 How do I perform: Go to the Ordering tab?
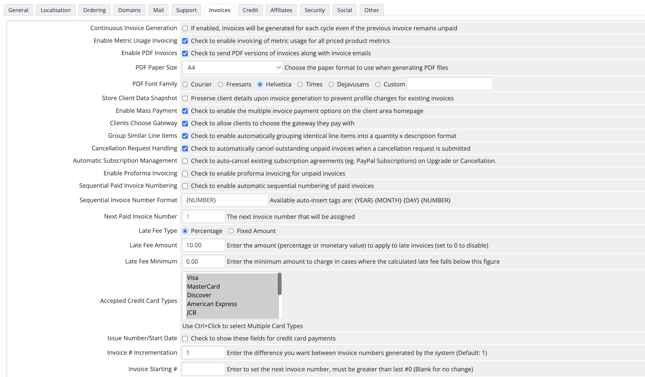point(94,10)
